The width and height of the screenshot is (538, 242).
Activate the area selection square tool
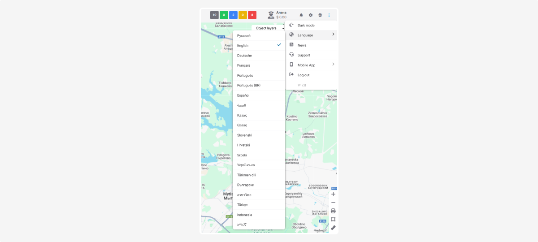click(x=333, y=219)
